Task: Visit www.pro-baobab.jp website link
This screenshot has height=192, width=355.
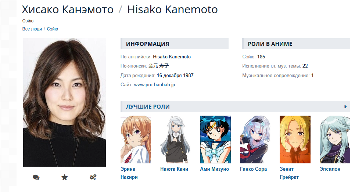Action: pyautogui.click(x=154, y=84)
